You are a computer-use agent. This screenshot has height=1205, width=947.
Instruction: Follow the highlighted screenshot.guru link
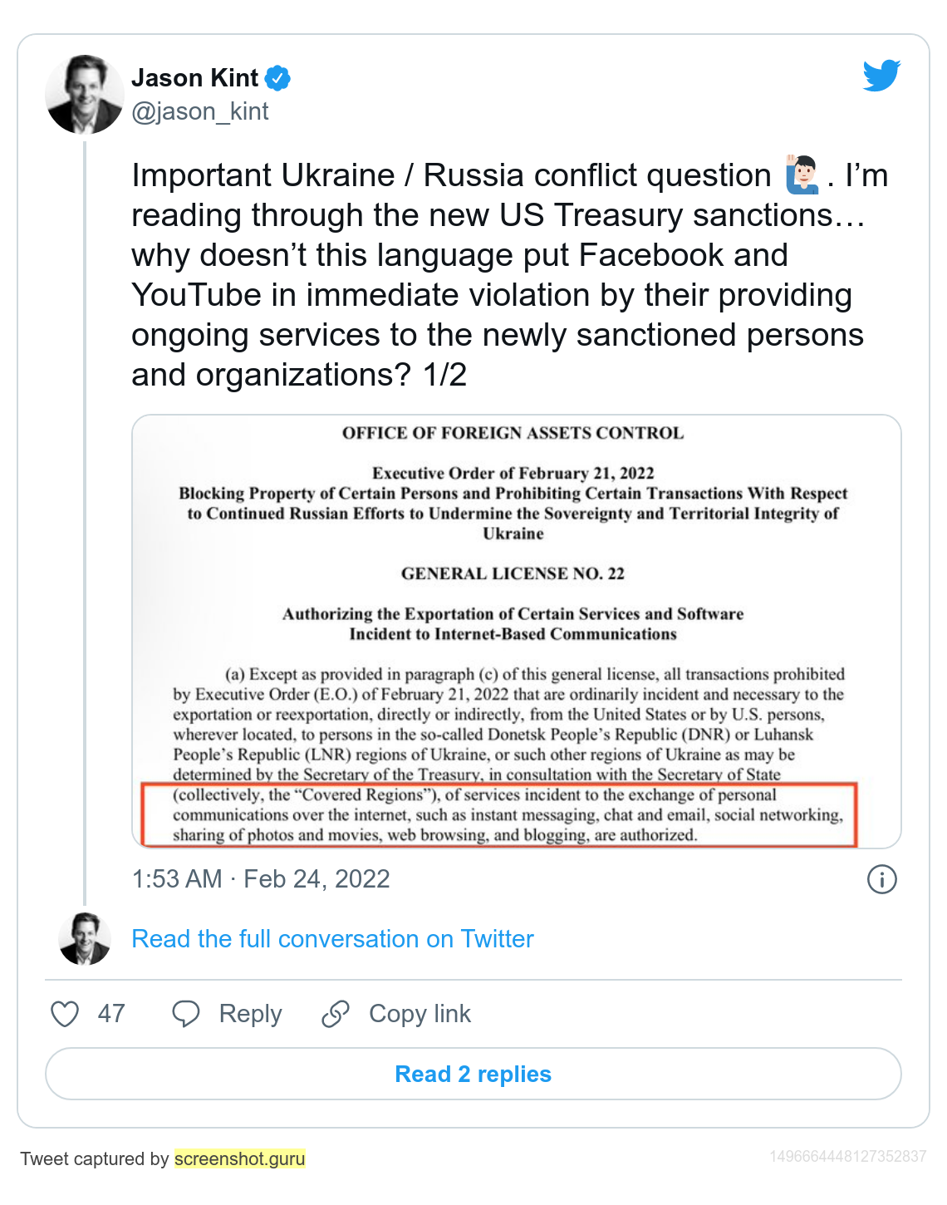240,1158
